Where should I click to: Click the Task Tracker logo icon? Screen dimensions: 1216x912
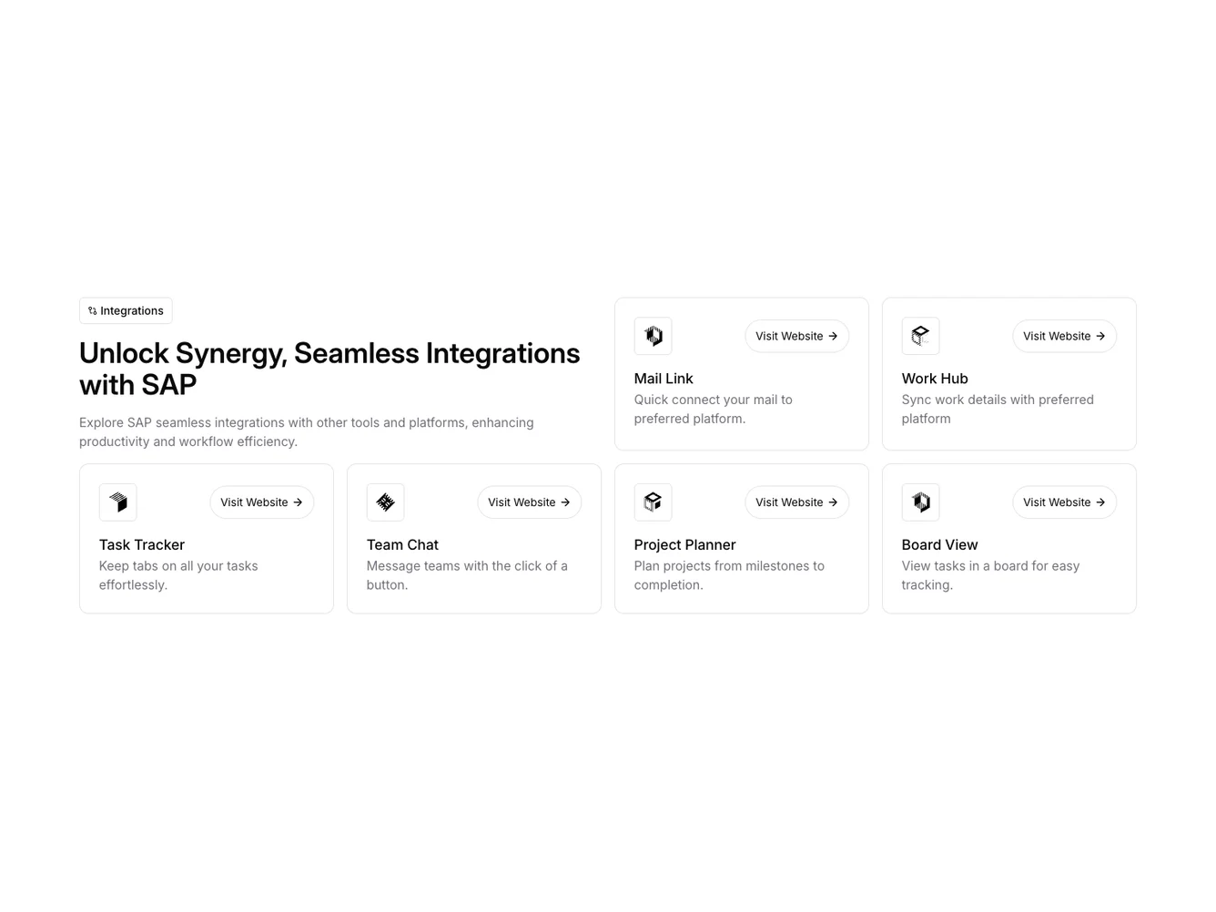point(117,502)
